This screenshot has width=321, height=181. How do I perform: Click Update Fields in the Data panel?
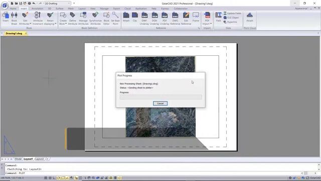coord(232,14)
